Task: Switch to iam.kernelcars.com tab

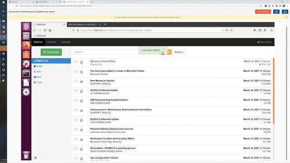Action: (x=82, y=24)
